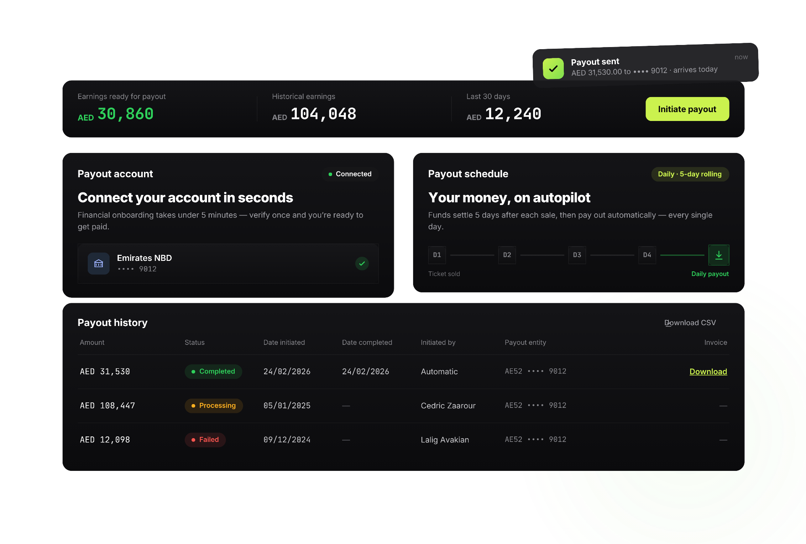Click the Processing status pill
The width and height of the screenshot is (806, 544).
(214, 405)
